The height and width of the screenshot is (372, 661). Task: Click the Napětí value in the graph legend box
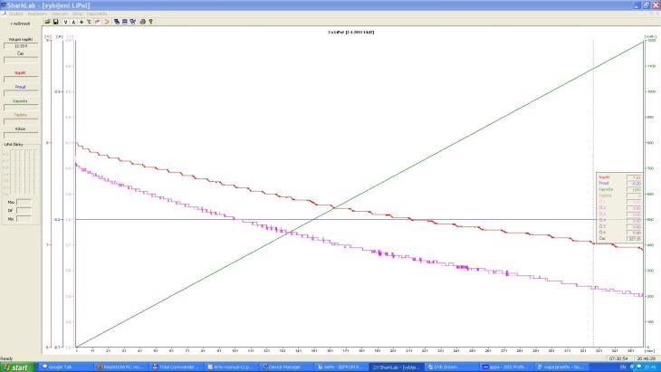634,177
